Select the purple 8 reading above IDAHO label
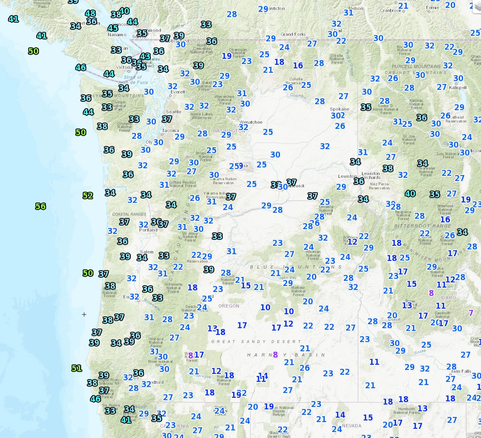Image resolution: width=481 pixels, height=438 pixels. pos(431,293)
